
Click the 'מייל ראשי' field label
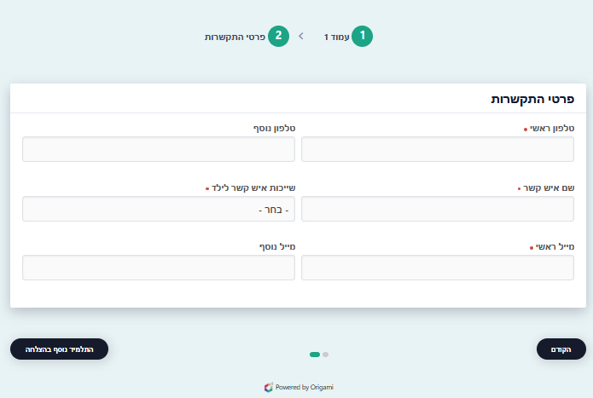tap(554, 246)
